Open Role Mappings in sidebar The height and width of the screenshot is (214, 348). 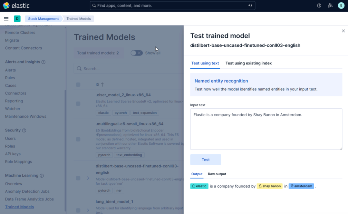(x=18, y=161)
